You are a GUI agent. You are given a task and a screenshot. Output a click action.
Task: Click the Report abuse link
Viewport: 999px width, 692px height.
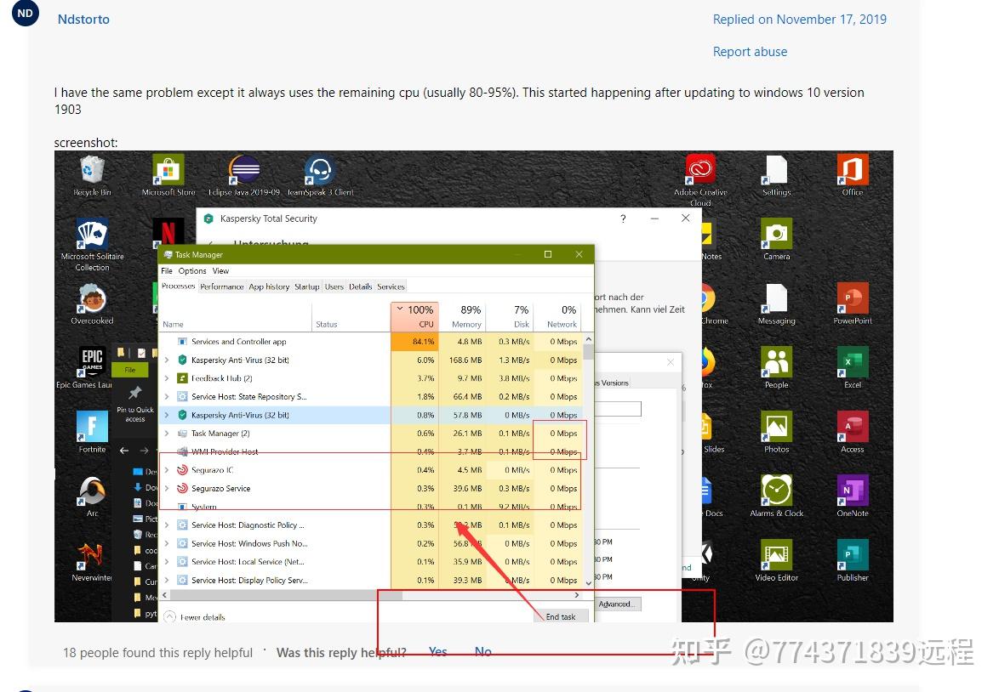[x=750, y=51]
